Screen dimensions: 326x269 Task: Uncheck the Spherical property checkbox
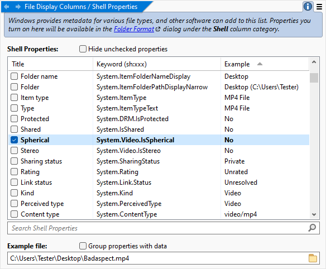point(15,140)
